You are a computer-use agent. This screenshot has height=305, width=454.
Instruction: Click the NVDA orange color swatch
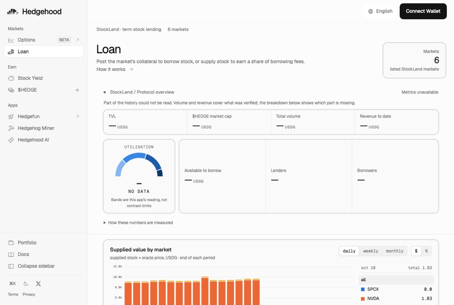click(363, 299)
